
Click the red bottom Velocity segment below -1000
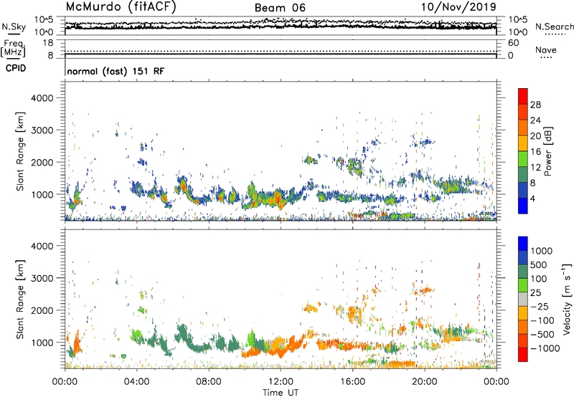point(523,355)
